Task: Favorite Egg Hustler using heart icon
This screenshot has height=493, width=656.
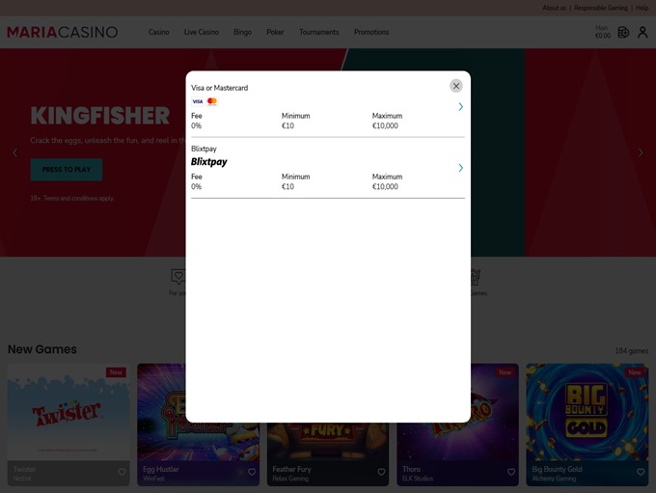Action: [252, 473]
